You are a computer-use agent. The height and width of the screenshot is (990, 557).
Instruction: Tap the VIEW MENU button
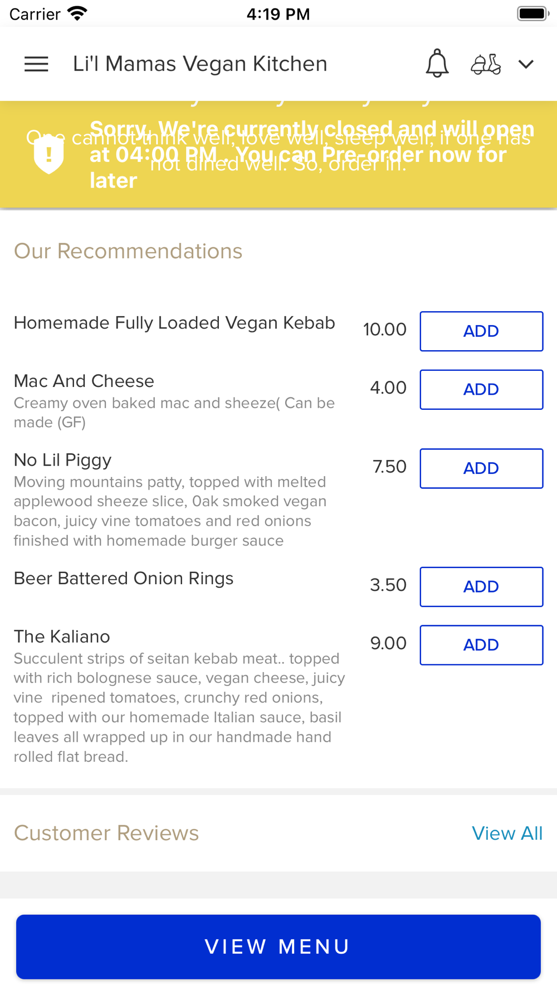pos(278,947)
